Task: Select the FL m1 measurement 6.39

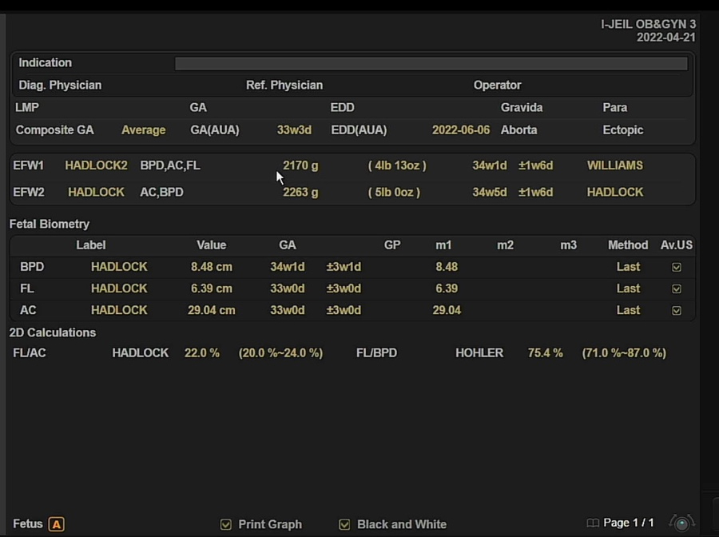Action: 447,288
